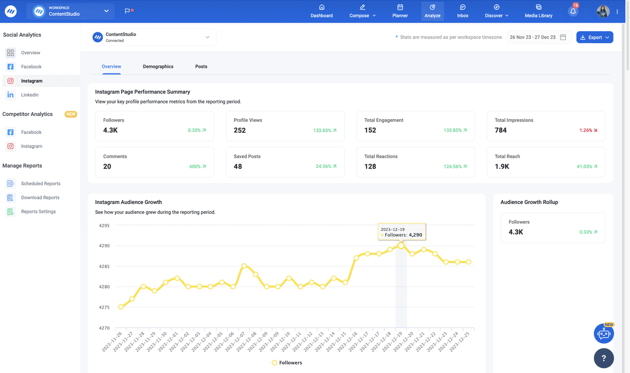630x373 pixels.
Task: Switch to the Posts tab
Action: pyautogui.click(x=201, y=66)
